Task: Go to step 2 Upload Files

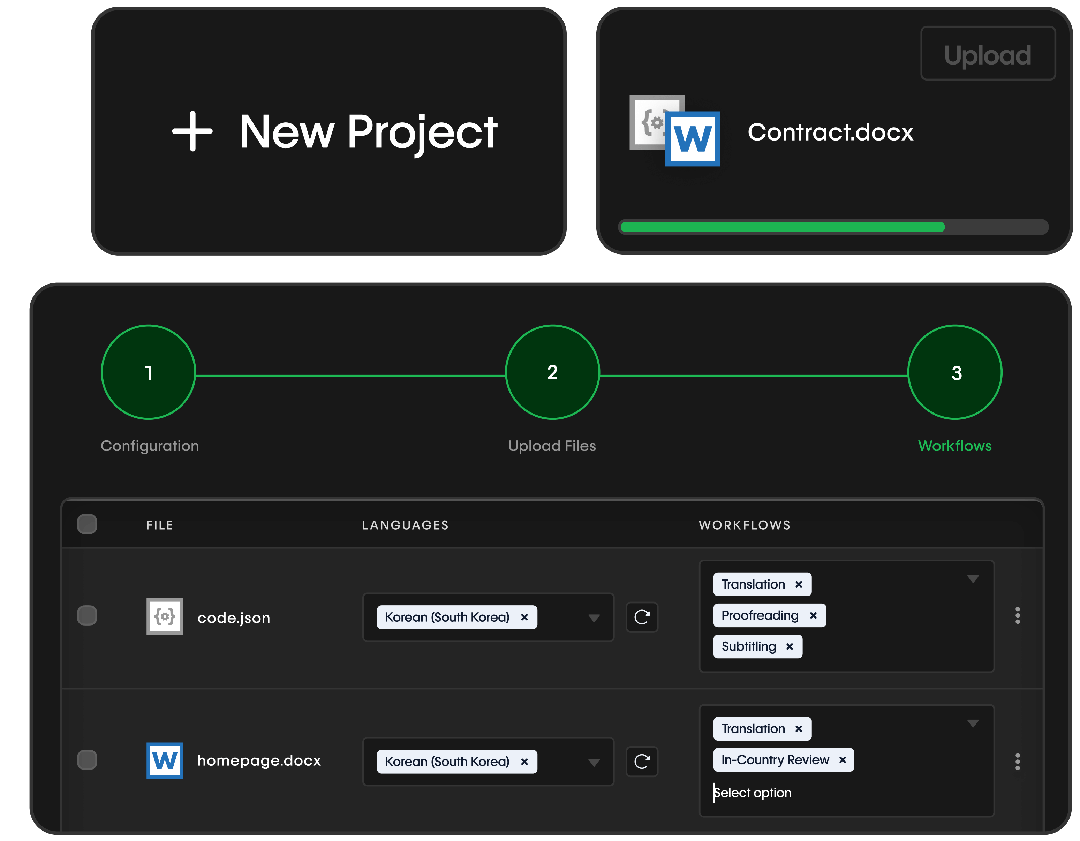Action: point(552,372)
